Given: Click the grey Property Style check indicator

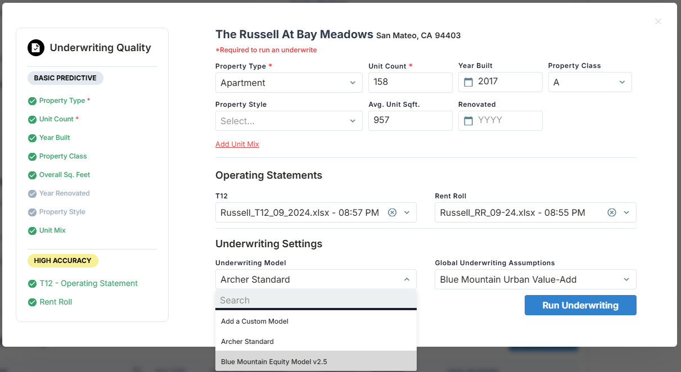Looking at the screenshot, I should [32, 212].
